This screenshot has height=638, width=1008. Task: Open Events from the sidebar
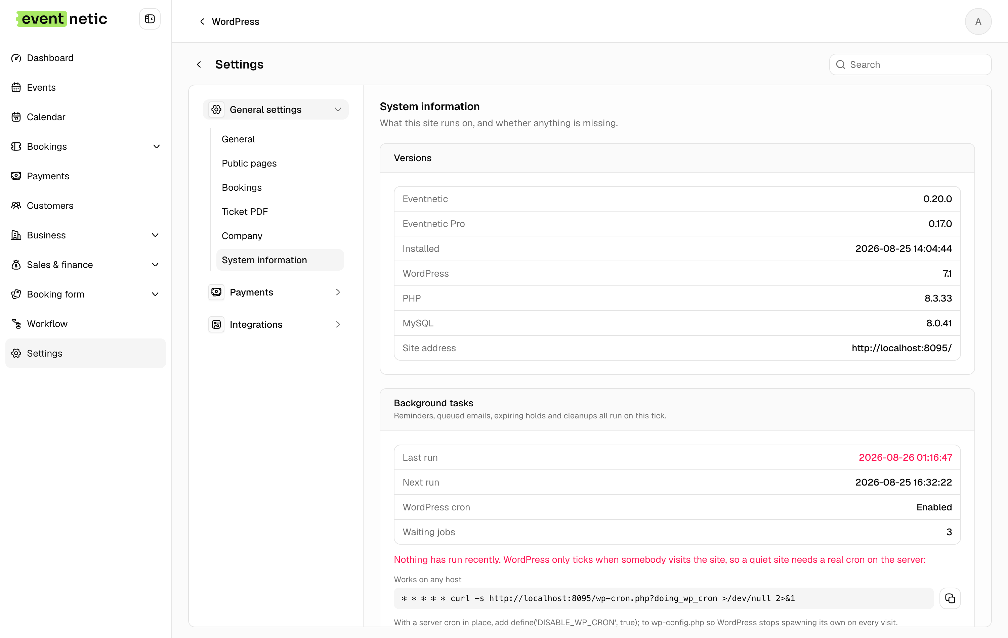tap(85, 87)
